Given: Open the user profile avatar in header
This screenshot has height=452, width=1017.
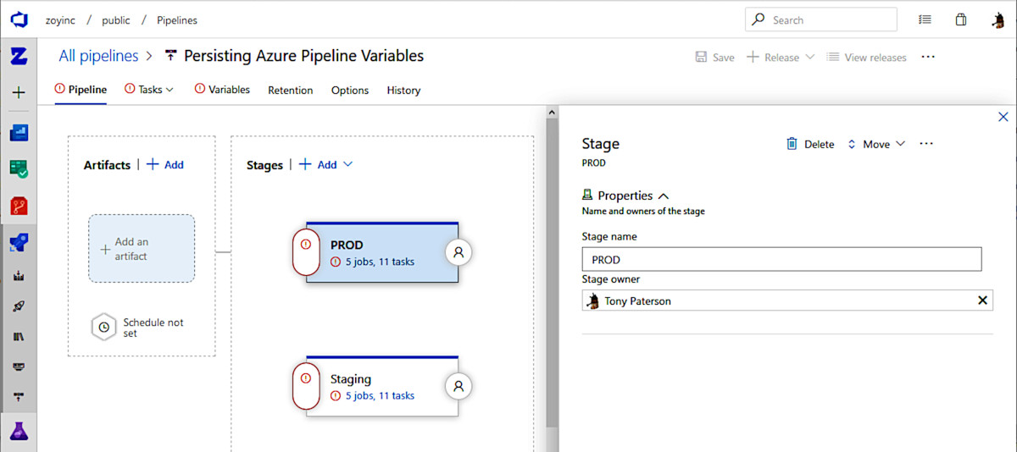Looking at the screenshot, I should coord(998,19).
